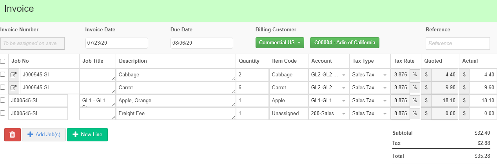Click dollar icon beside Carrot actual amount
This screenshot has width=497, height=168.
464,88
